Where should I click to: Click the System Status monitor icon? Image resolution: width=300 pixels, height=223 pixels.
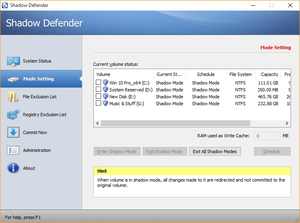tap(13, 61)
